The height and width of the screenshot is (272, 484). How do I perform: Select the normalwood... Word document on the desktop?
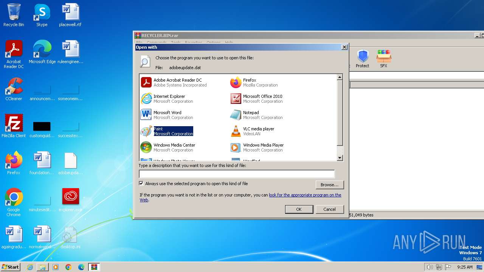42,237
